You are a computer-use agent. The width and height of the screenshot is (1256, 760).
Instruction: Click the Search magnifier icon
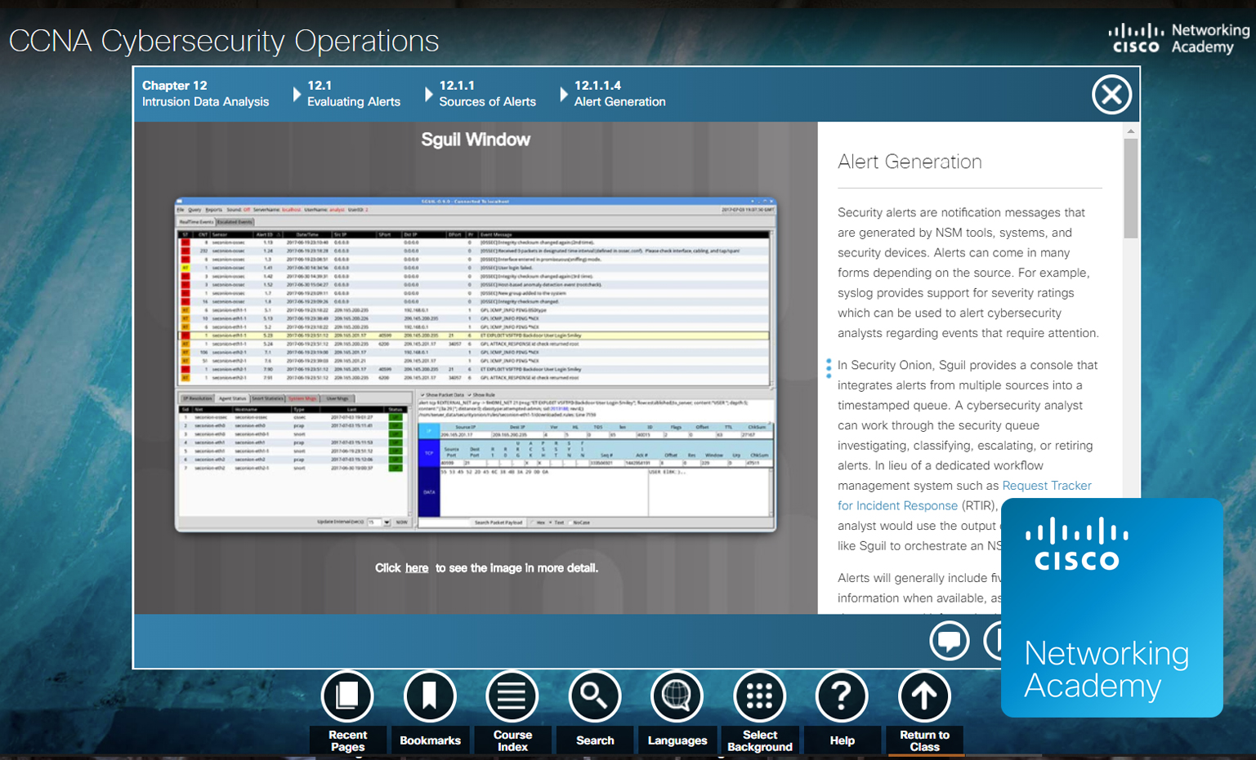[x=595, y=696]
